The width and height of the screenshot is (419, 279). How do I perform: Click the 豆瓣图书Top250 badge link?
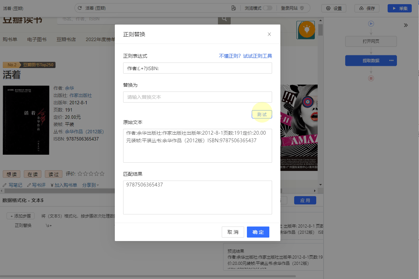pyautogui.click(x=38, y=65)
